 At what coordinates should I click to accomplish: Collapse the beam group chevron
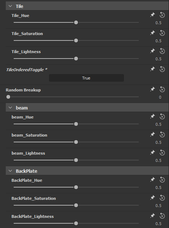click(10, 108)
